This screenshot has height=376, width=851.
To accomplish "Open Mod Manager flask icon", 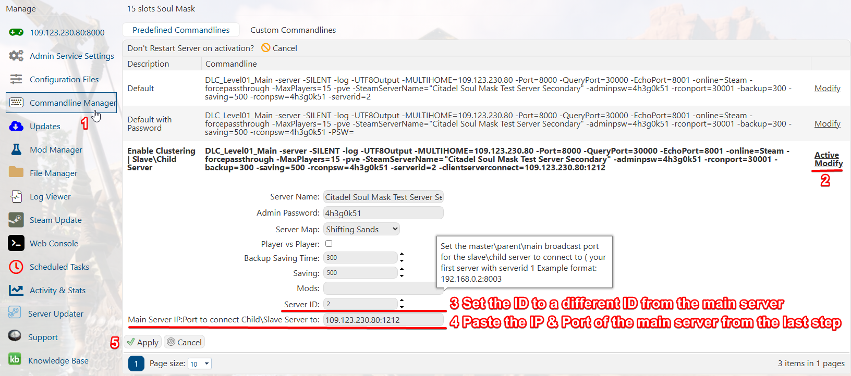I will [16, 149].
